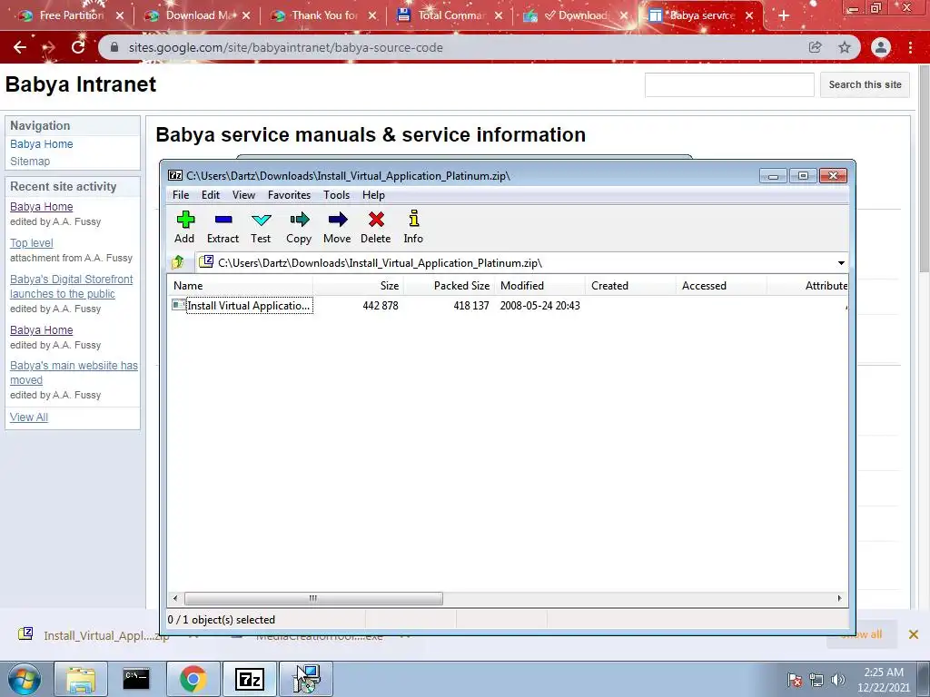Open the Windows Start menu
The height and width of the screenshot is (697, 930).
[24, 679]
